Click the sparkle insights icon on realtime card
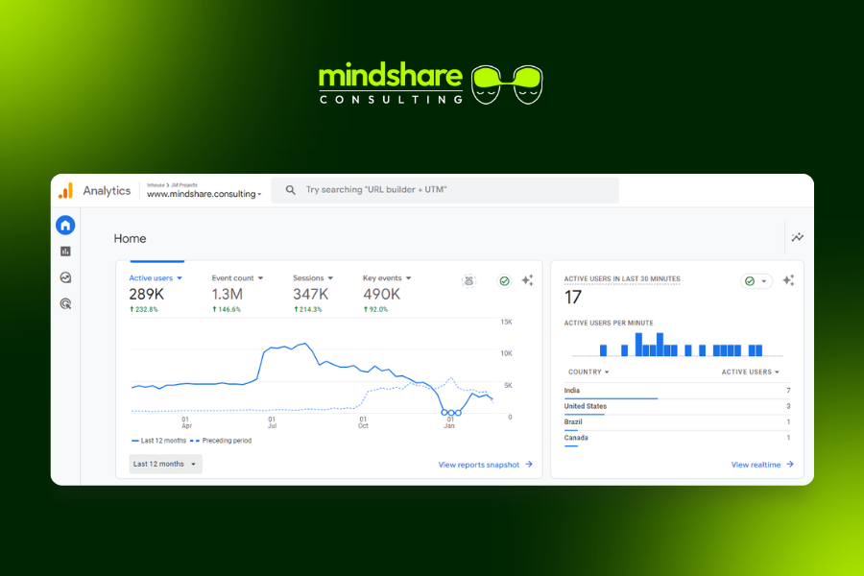Viewport: 864px width, 576px height. [788, 280]
